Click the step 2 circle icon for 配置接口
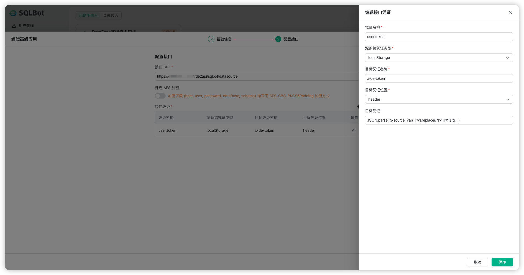524x275 pixels. coord(278,39)
